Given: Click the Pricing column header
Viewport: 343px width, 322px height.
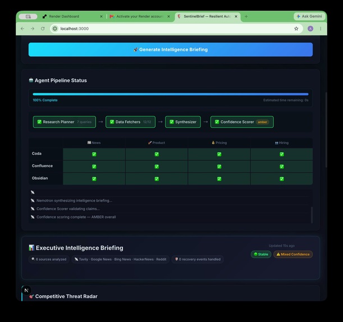Looking at the screenshot, I should (x=219, y=143).
